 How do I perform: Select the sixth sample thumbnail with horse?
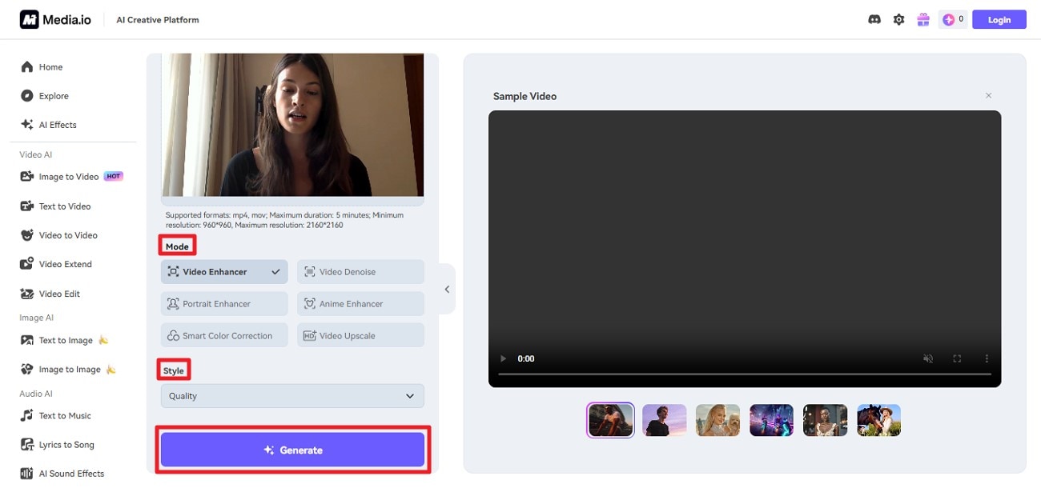point(879,420)
